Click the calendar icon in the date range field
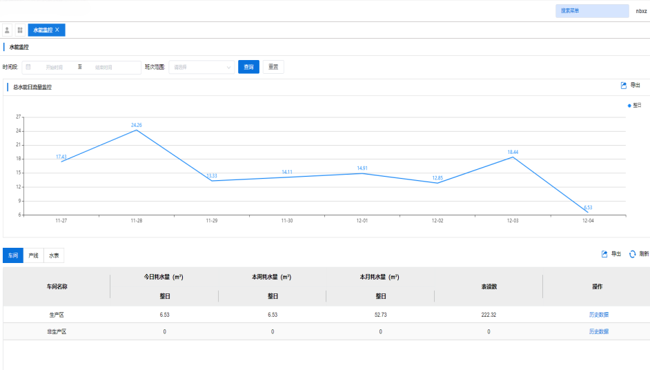Screen dimensions: 650x370 coord(28,67)
